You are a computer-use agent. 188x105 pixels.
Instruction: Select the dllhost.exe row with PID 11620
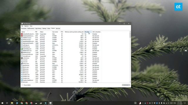tap(26, 71)
